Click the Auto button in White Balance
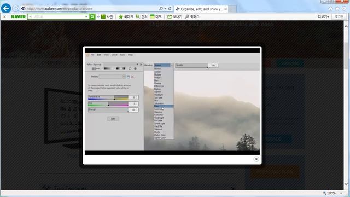Screen dimensions: 350x197 tap(113, 119)
